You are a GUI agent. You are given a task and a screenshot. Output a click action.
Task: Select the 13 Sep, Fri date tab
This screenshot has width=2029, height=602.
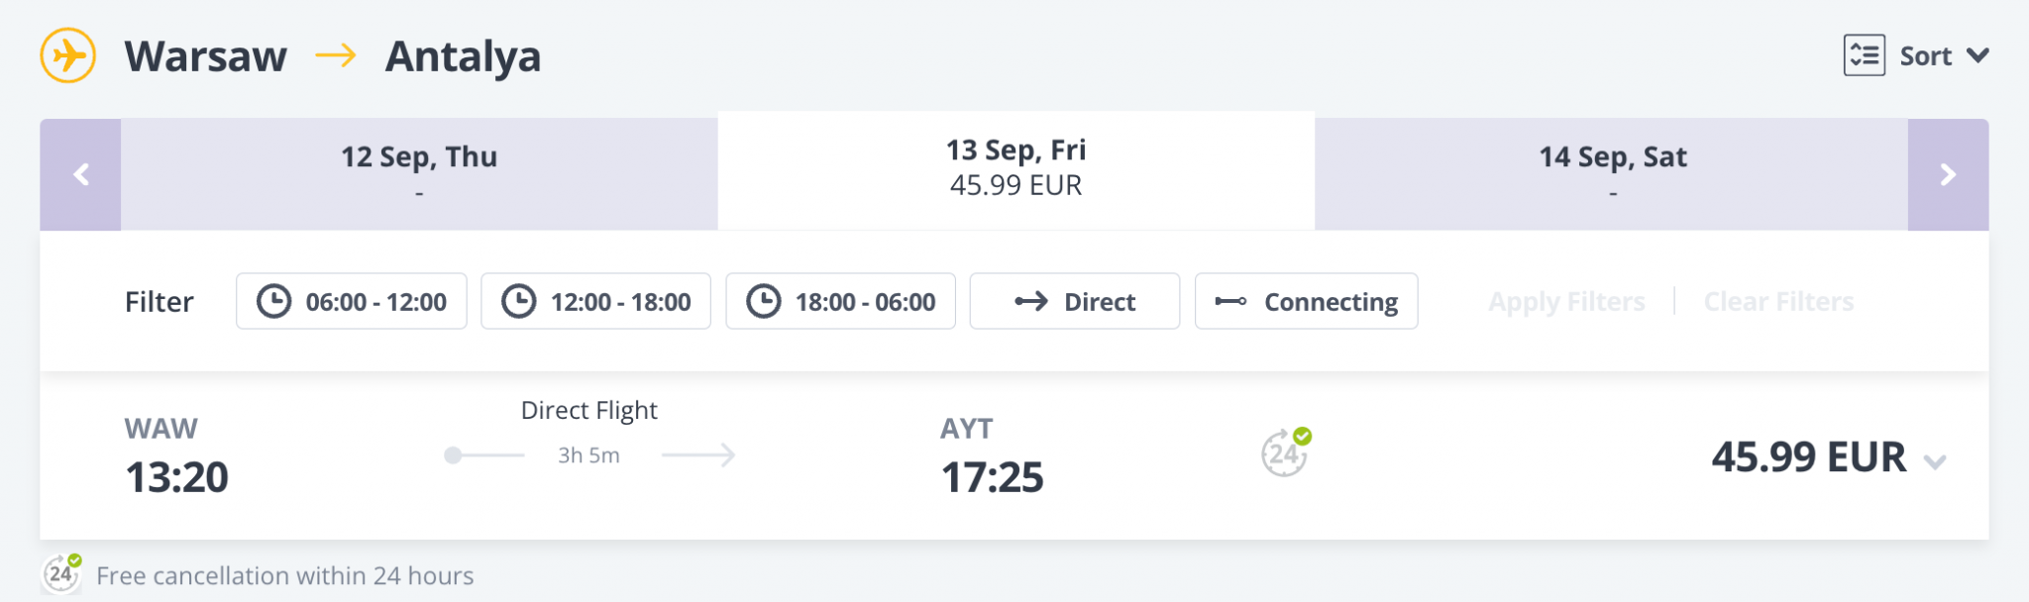point(1015,168)
